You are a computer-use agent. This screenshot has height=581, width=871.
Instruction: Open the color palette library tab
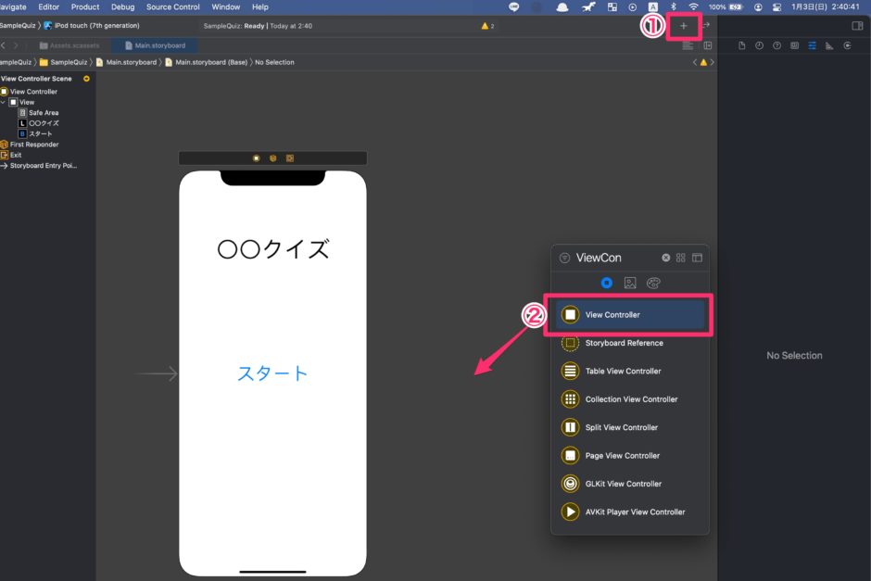point(653,283)
